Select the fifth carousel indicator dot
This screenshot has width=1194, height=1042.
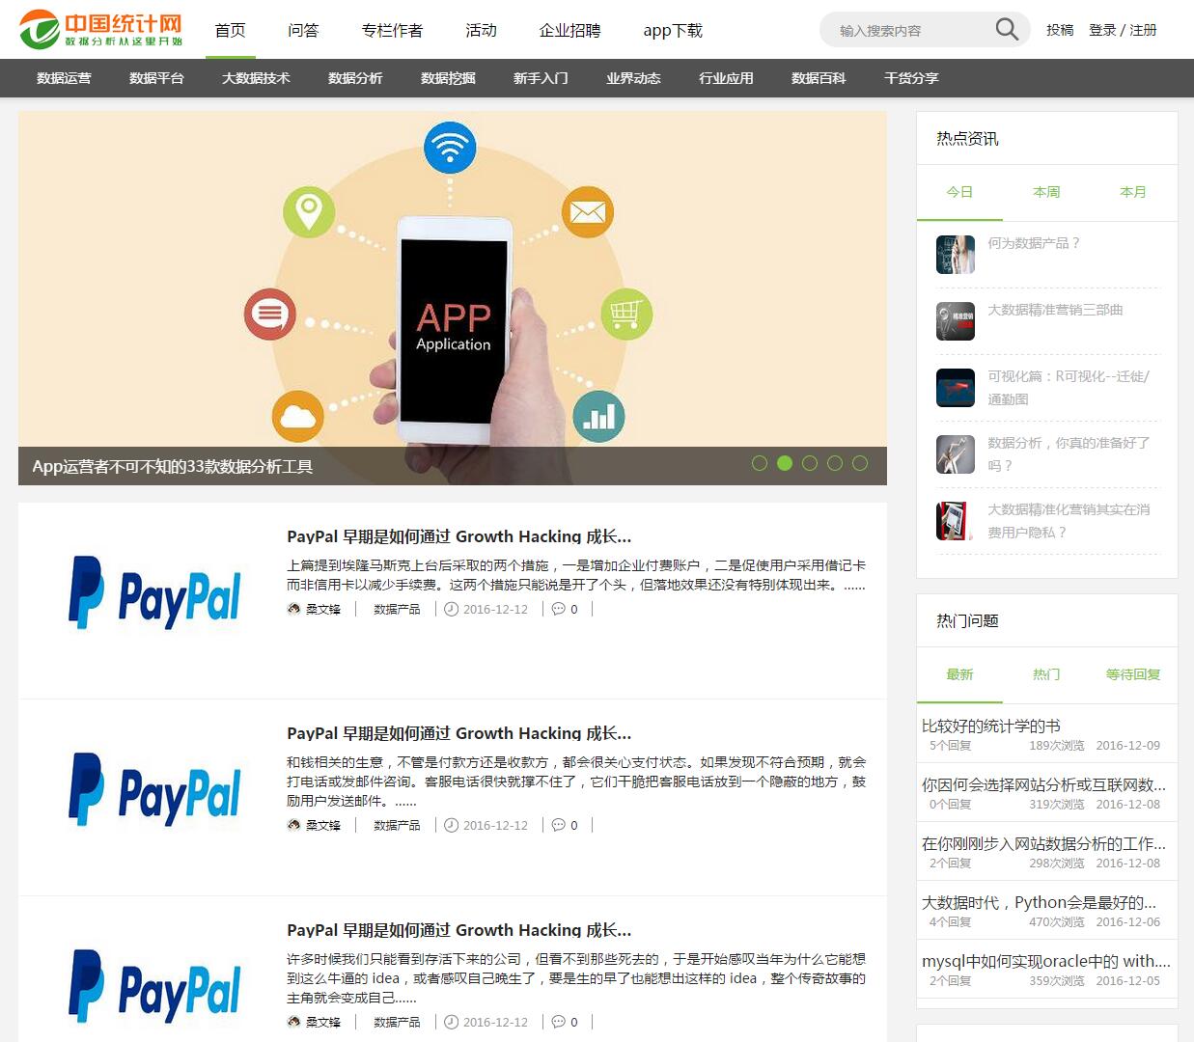(860, 463)
